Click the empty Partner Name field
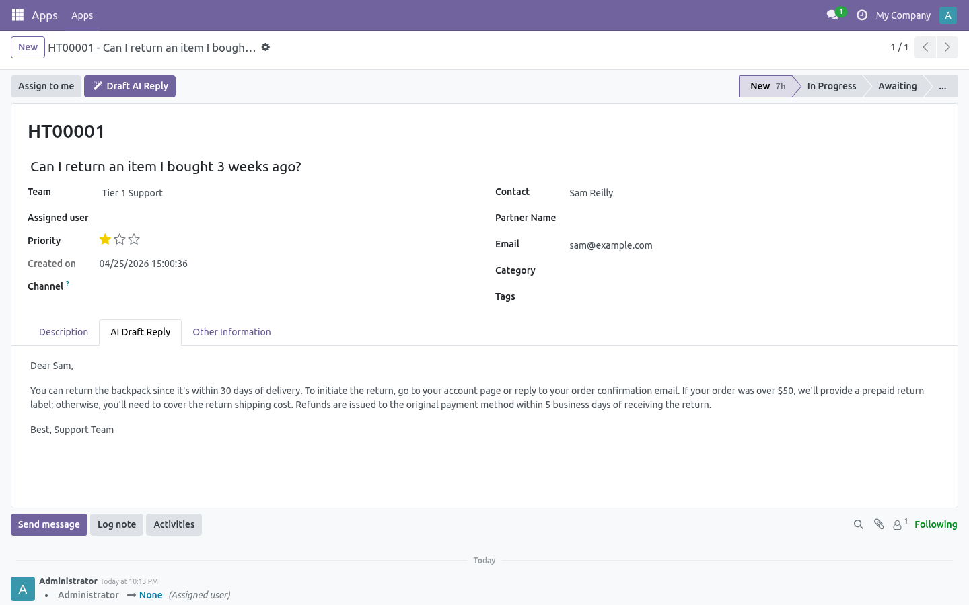The image size is (969, 605). point(754,218)
